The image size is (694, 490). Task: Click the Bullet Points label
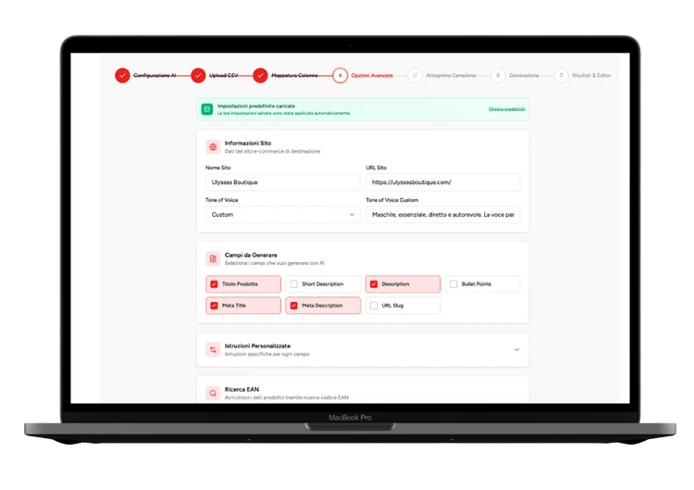(477, 284)
